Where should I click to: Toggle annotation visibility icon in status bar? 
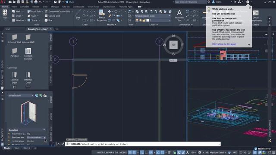(x=179, y=152)
